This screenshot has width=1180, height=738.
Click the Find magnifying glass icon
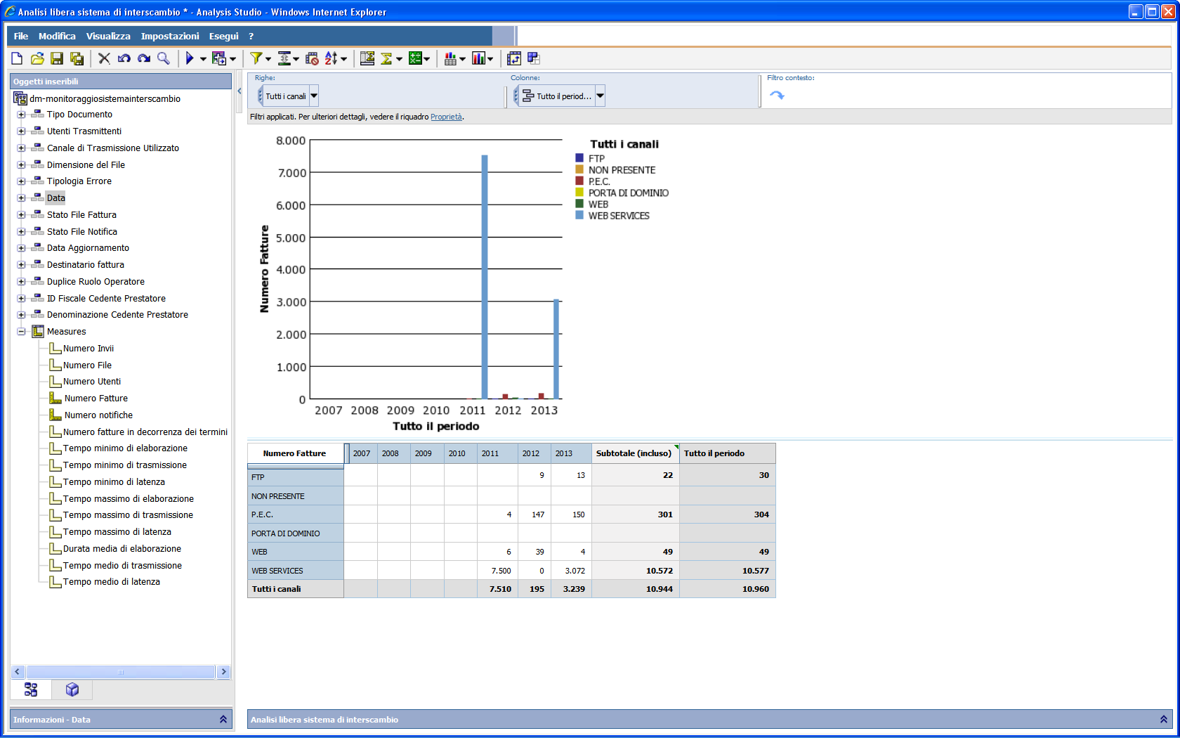pyautogui.click(x=164, y=58)
